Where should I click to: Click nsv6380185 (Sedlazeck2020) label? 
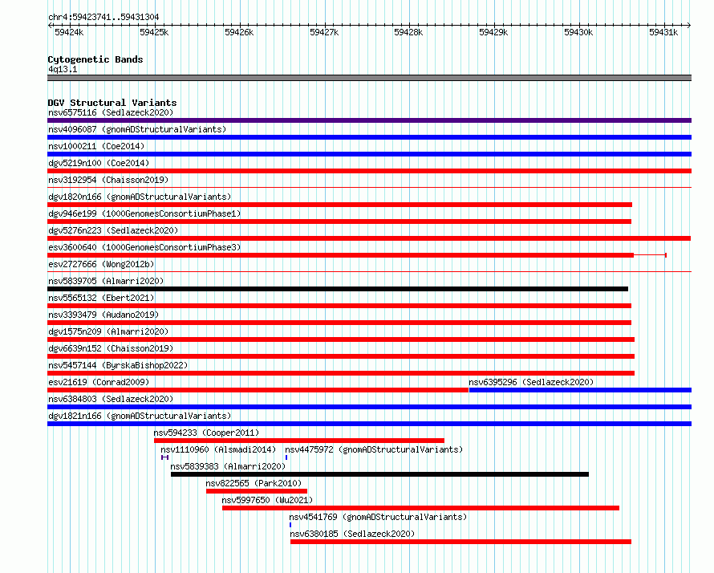352,534
